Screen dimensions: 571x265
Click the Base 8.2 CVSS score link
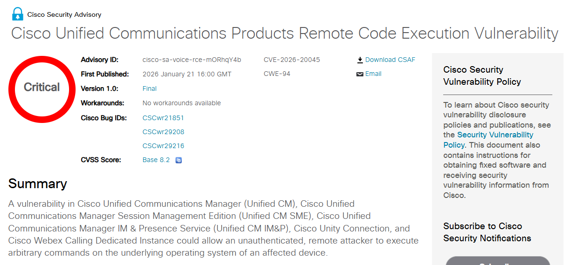156,160
